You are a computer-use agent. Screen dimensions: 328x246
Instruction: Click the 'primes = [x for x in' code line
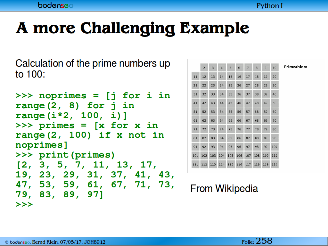[87, 126]
